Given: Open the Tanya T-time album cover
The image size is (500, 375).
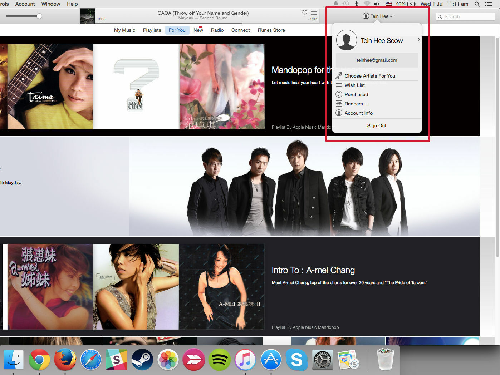Looking at the screenshot, I should [x=50, y=87].
